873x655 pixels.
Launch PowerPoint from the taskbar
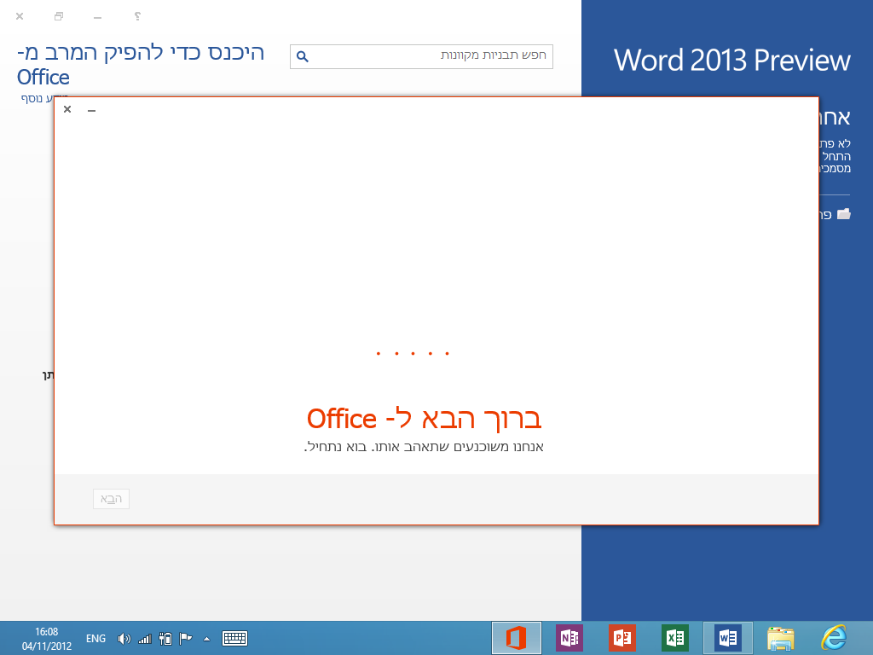pos(622,638)
